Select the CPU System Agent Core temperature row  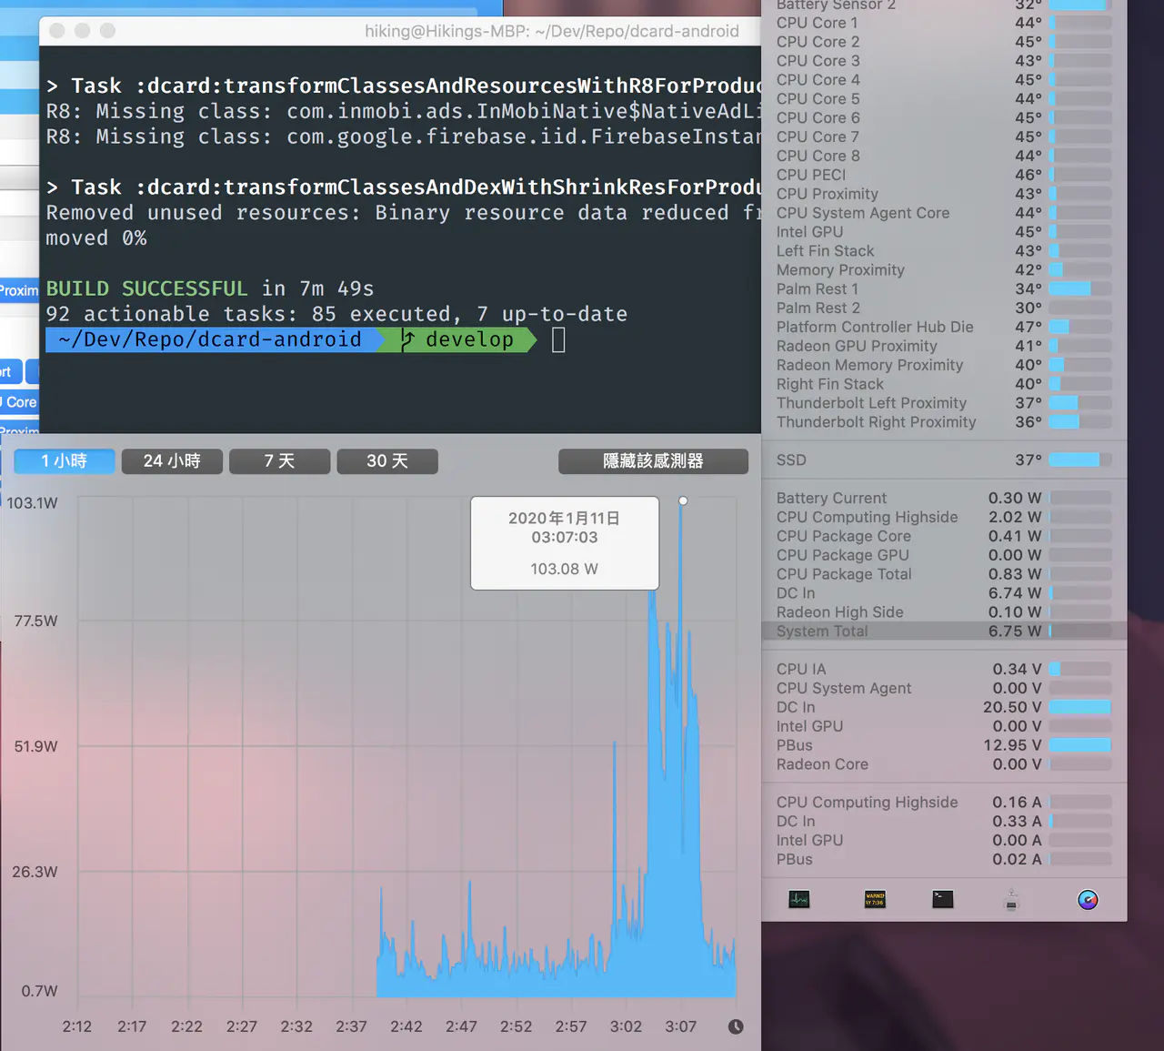[944, 213]
